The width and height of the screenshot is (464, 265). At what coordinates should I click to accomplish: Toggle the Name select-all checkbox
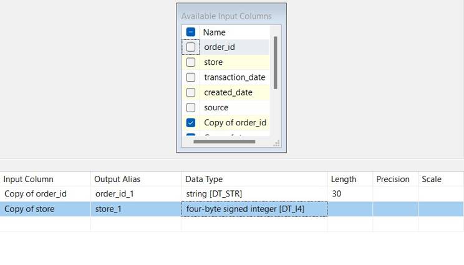coord(191,32)
